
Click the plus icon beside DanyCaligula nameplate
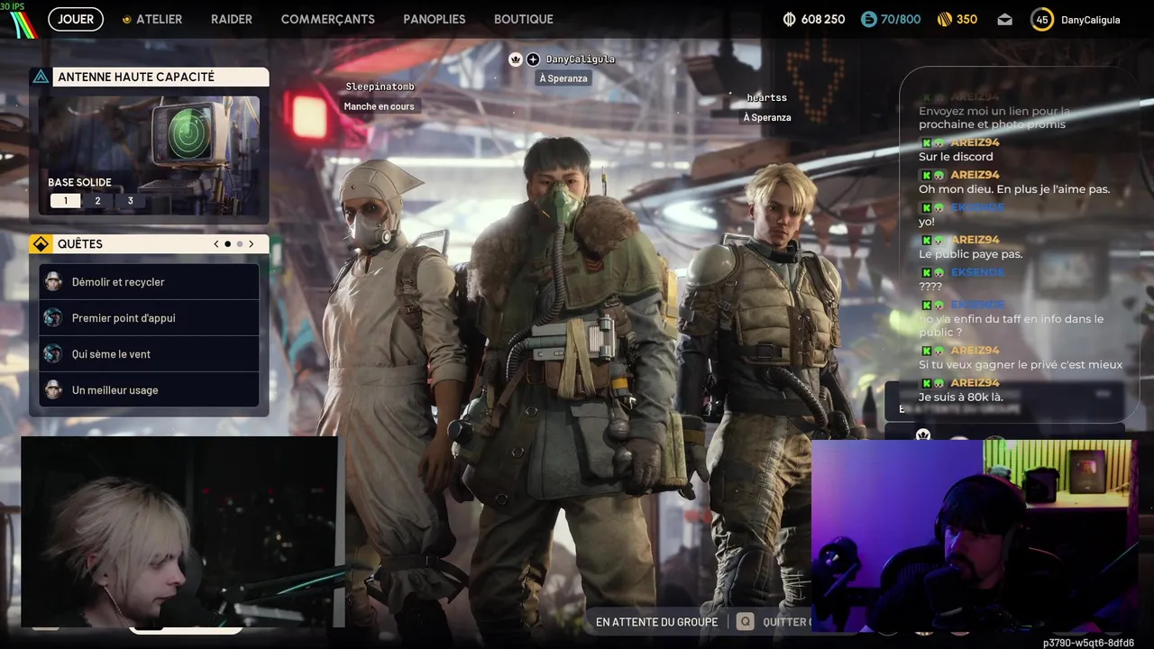[533, 59]
